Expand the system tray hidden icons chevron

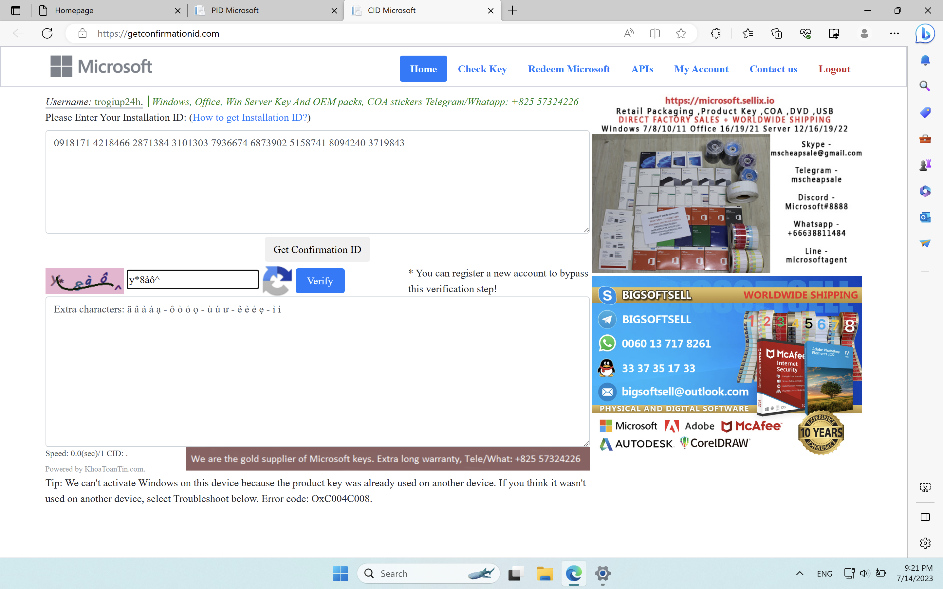(800, 573)
